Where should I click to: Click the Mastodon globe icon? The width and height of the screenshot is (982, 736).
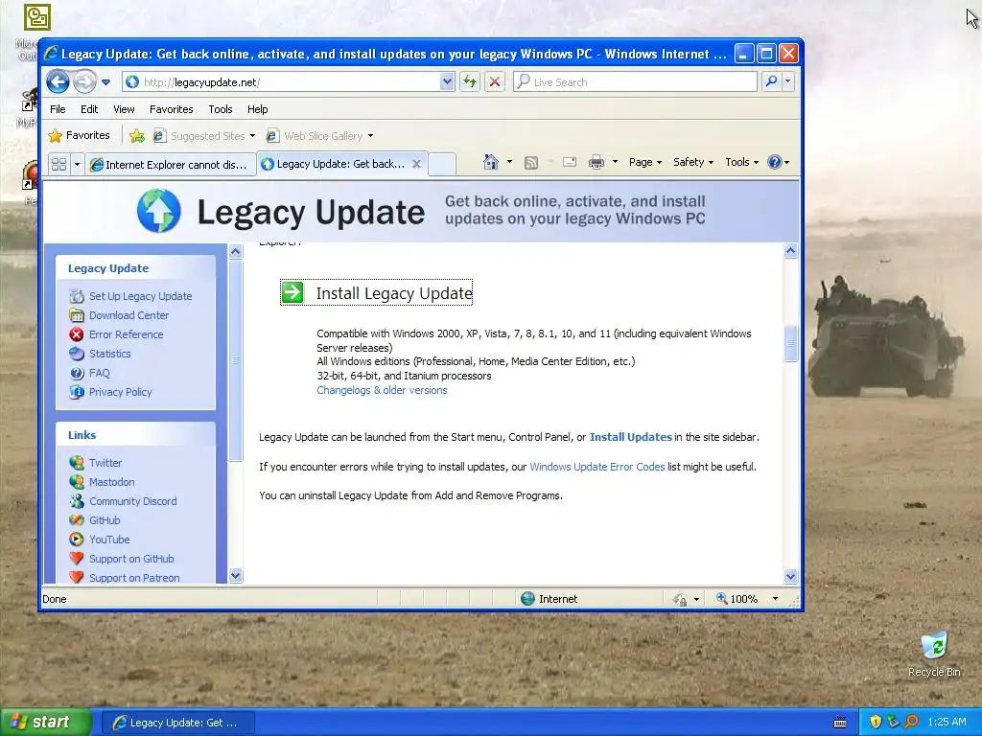coord(77,482)
